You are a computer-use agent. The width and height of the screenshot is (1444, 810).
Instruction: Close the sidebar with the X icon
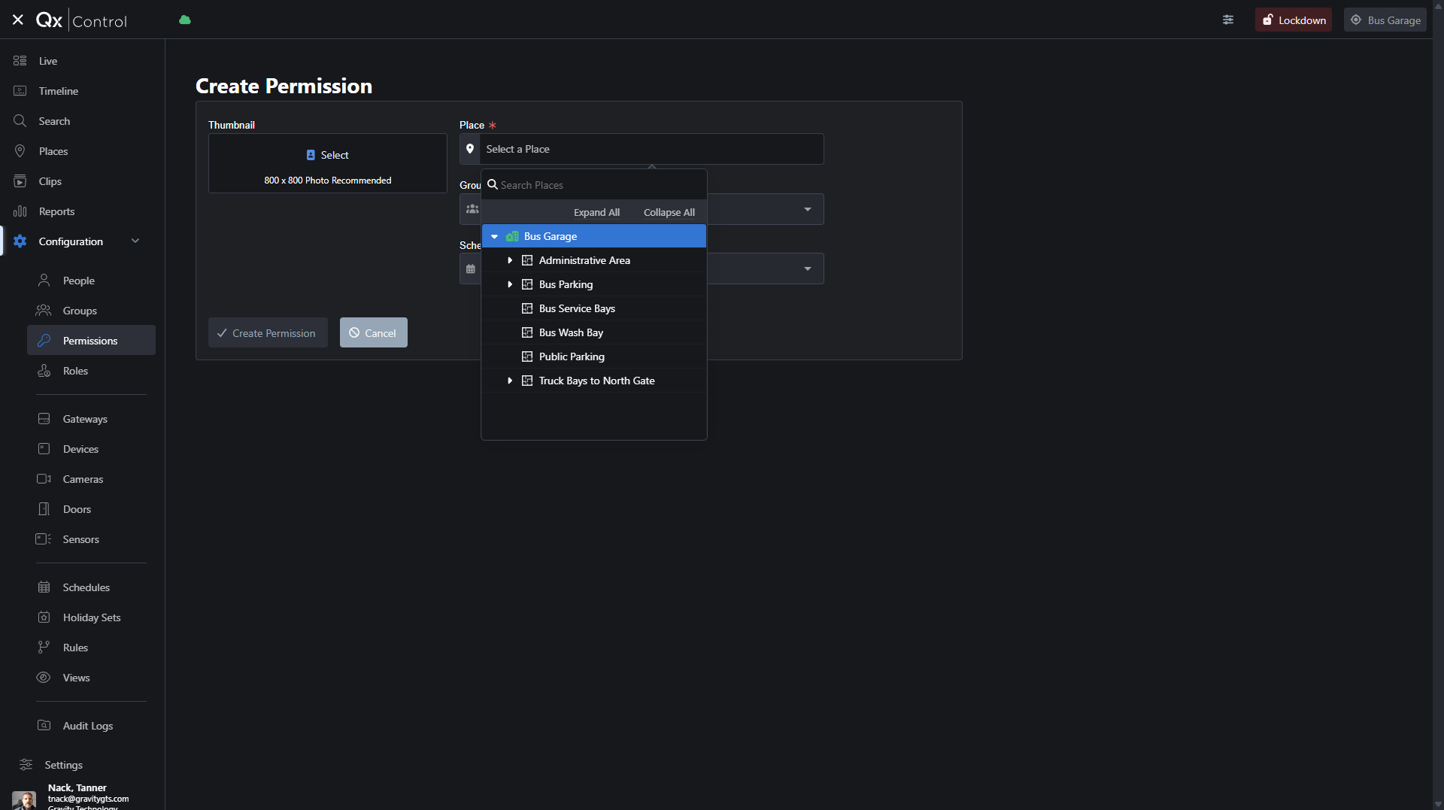coord(18,20)
